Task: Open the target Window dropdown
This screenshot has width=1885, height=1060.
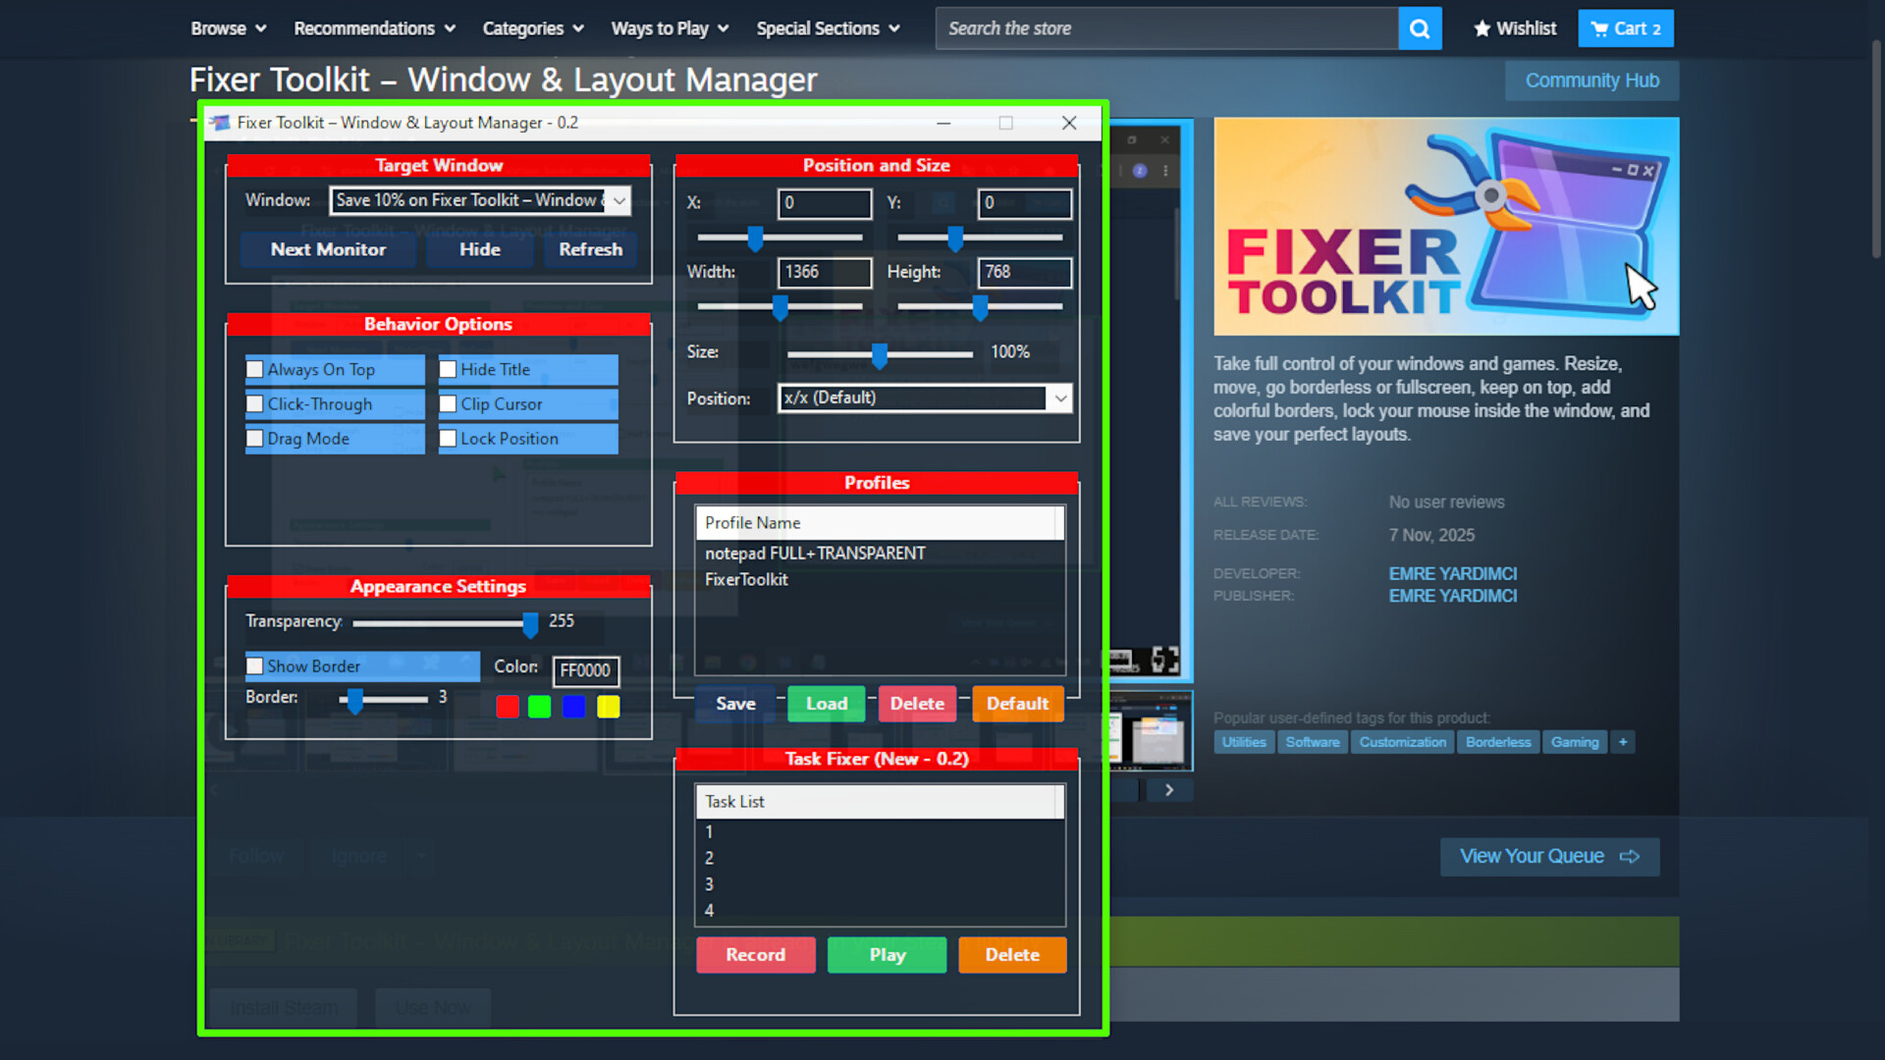Action: [619, 200]
